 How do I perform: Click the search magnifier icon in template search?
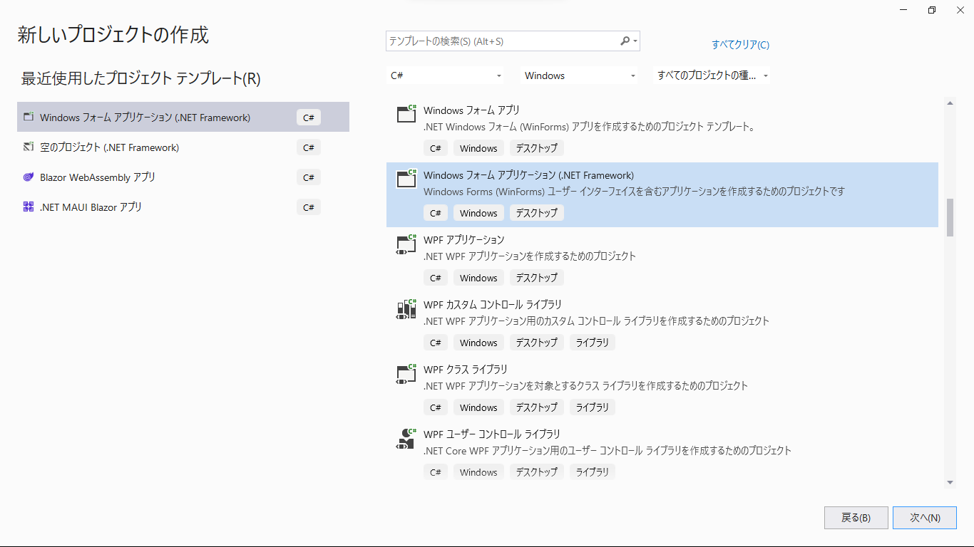pos(625,41)
